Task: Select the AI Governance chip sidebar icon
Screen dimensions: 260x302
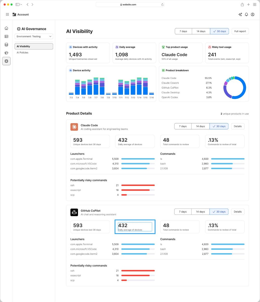Action: tap(6, 61)
